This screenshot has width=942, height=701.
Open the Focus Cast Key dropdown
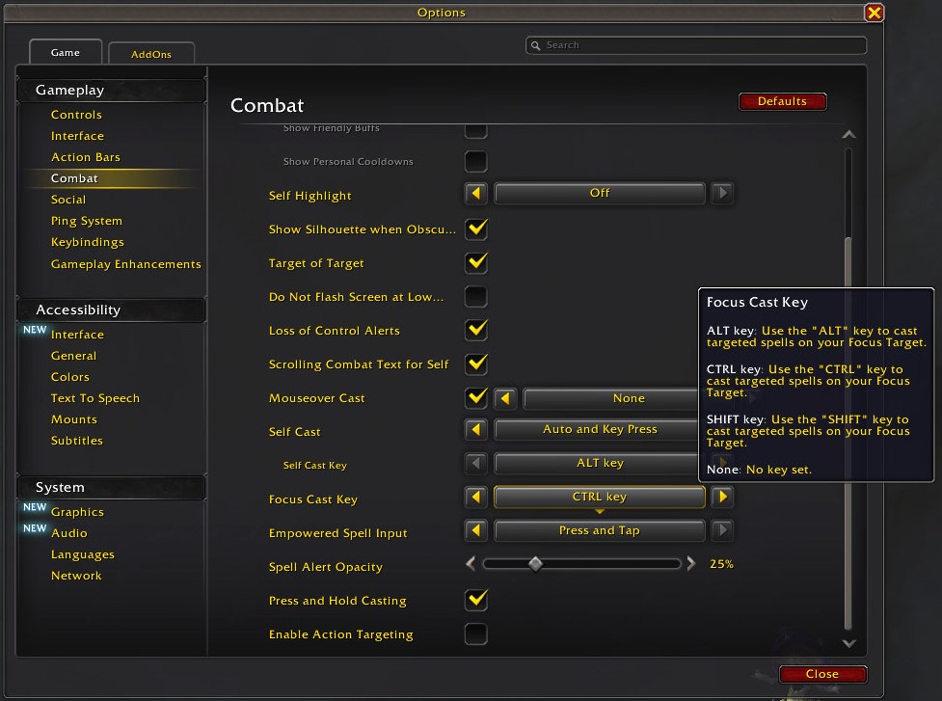click(x=599, y=498)
